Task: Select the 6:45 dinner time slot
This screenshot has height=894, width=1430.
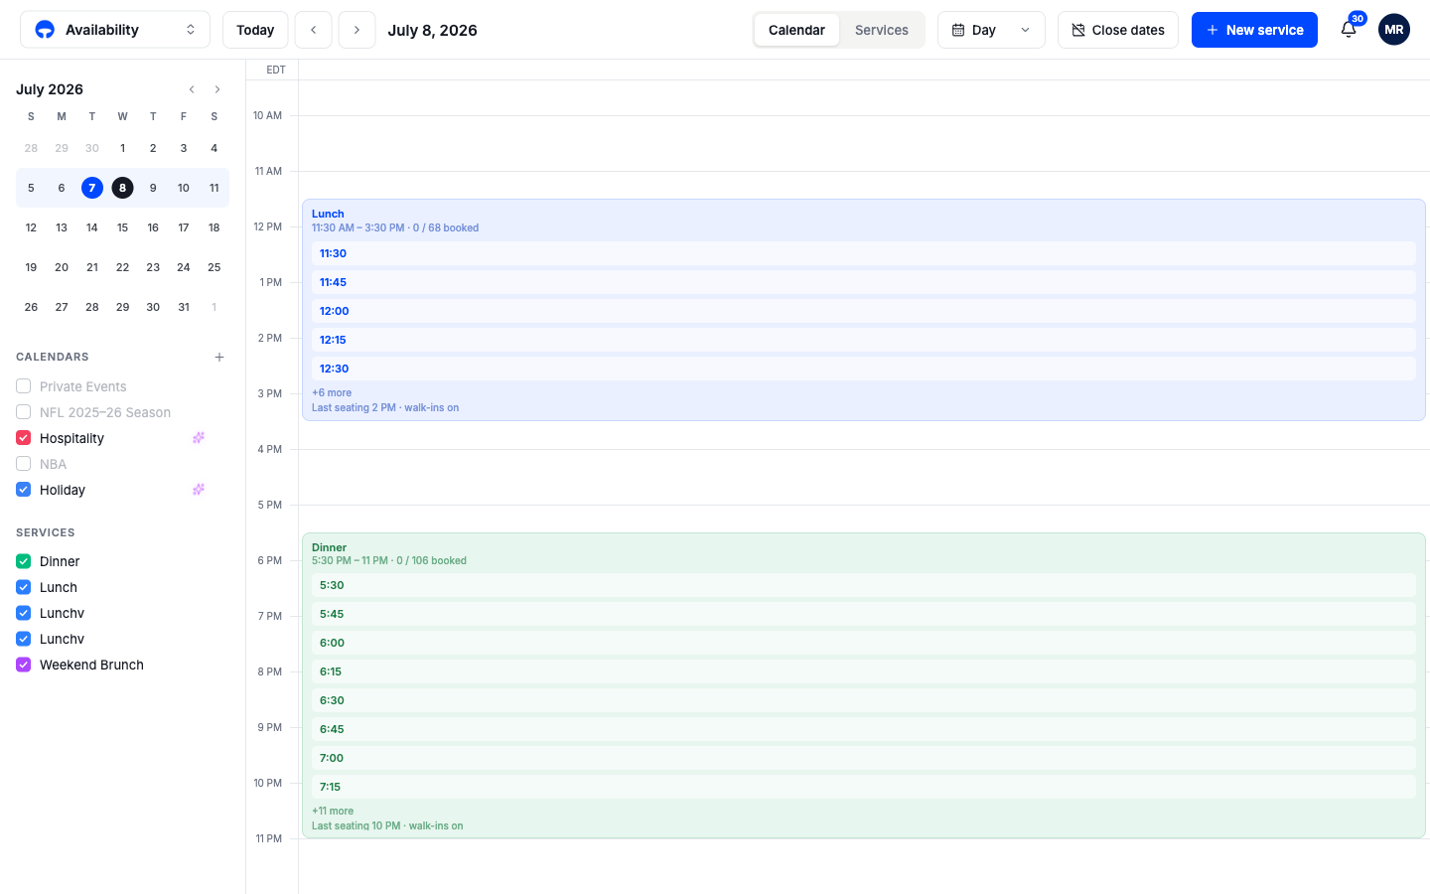Action: pyautogui.click(x=863, y=729)
